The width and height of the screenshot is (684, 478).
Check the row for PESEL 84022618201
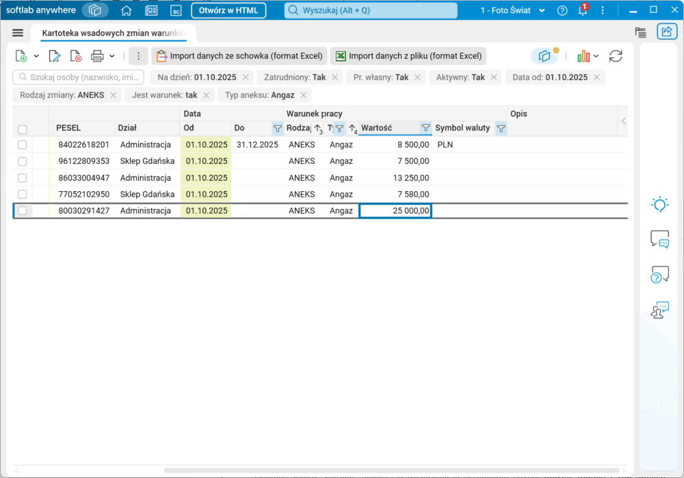click(x=23, y=145)
